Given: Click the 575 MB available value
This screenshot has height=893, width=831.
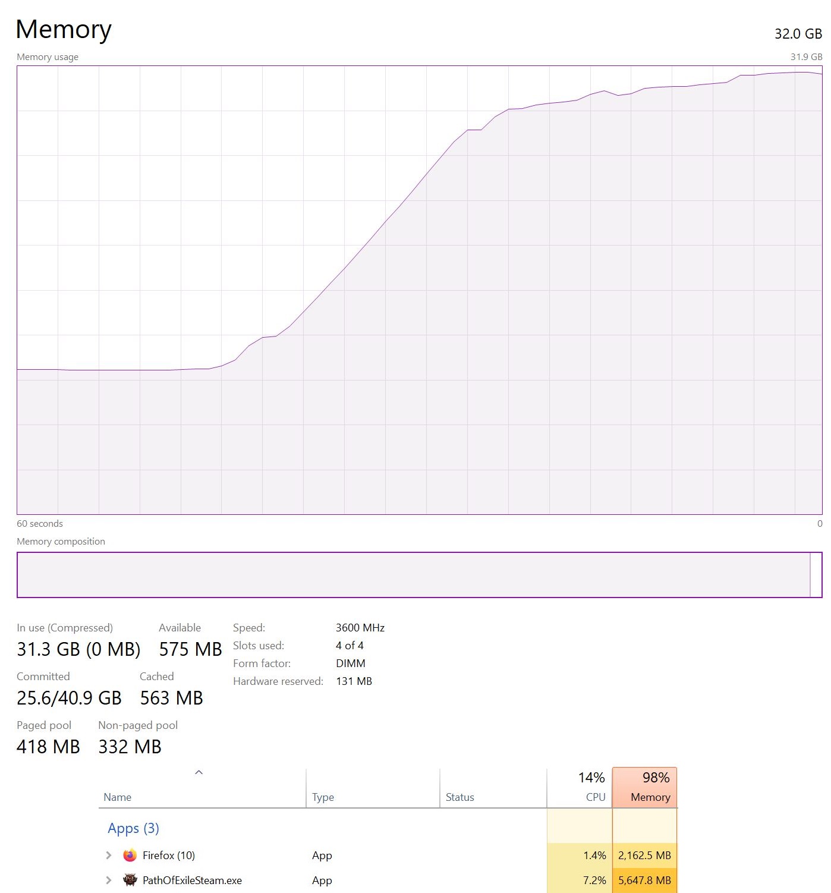Looking at the screenshot, I should tap(190, 649).
